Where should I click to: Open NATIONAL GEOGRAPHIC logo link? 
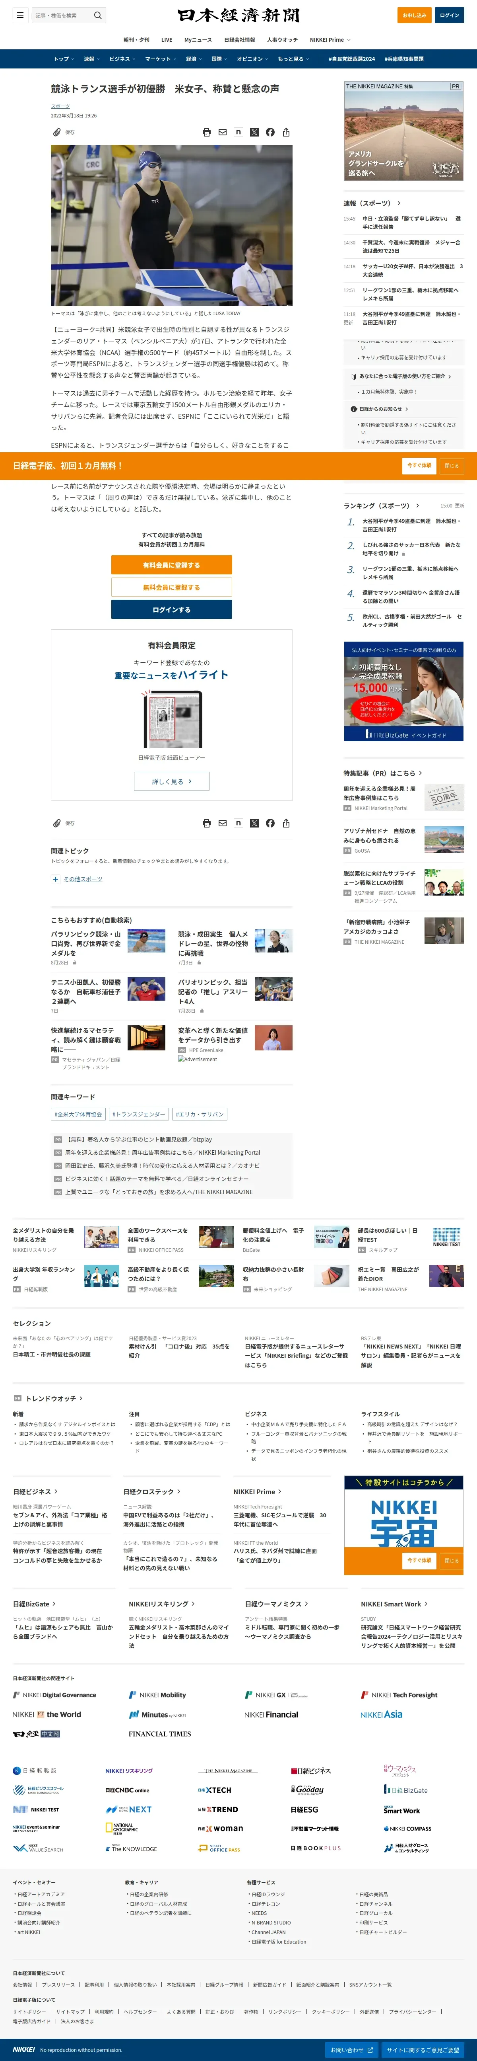click(122, 1828)
